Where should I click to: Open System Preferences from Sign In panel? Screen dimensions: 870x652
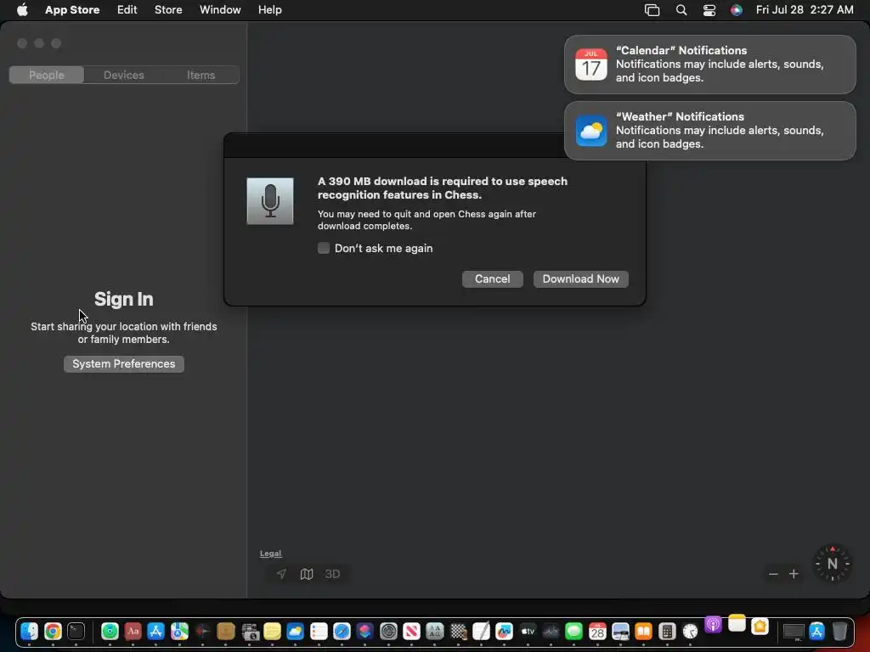point(124,363)
